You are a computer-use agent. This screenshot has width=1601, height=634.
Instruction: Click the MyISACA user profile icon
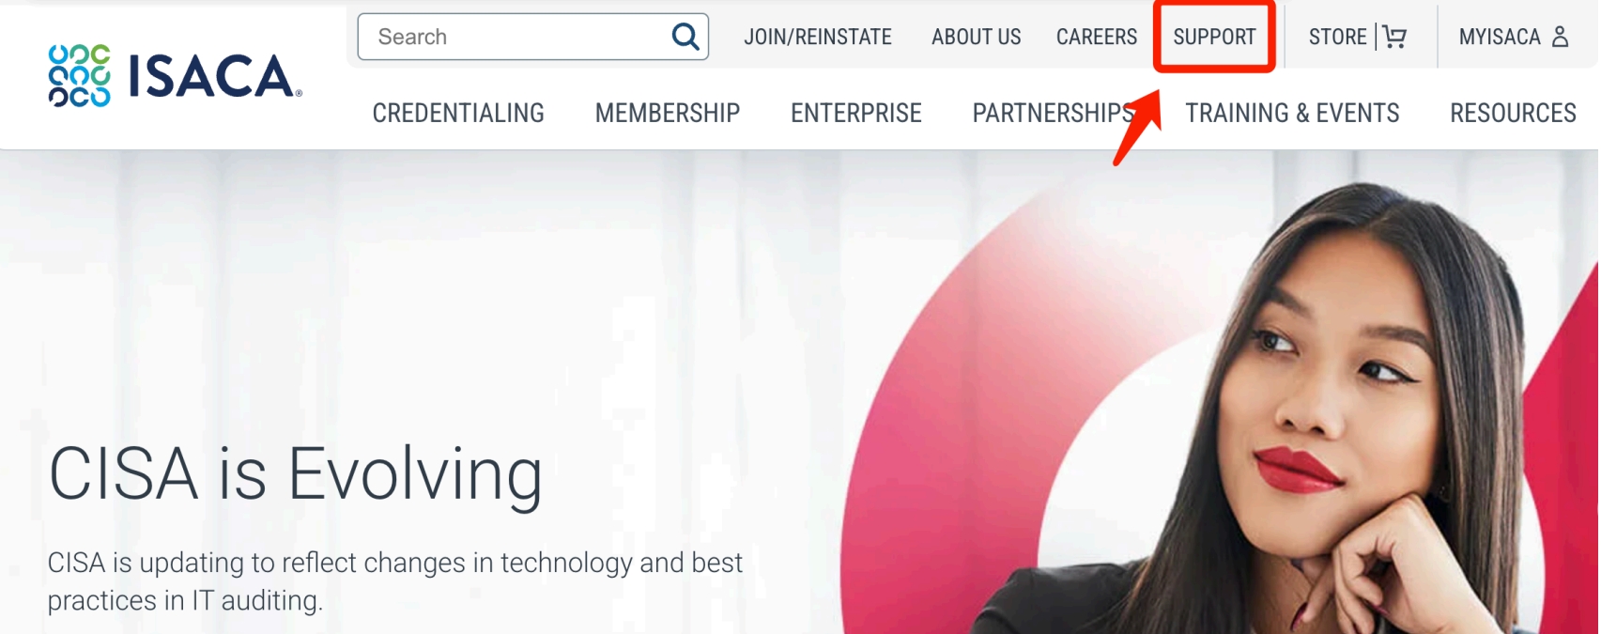[x=1560, y=37]
